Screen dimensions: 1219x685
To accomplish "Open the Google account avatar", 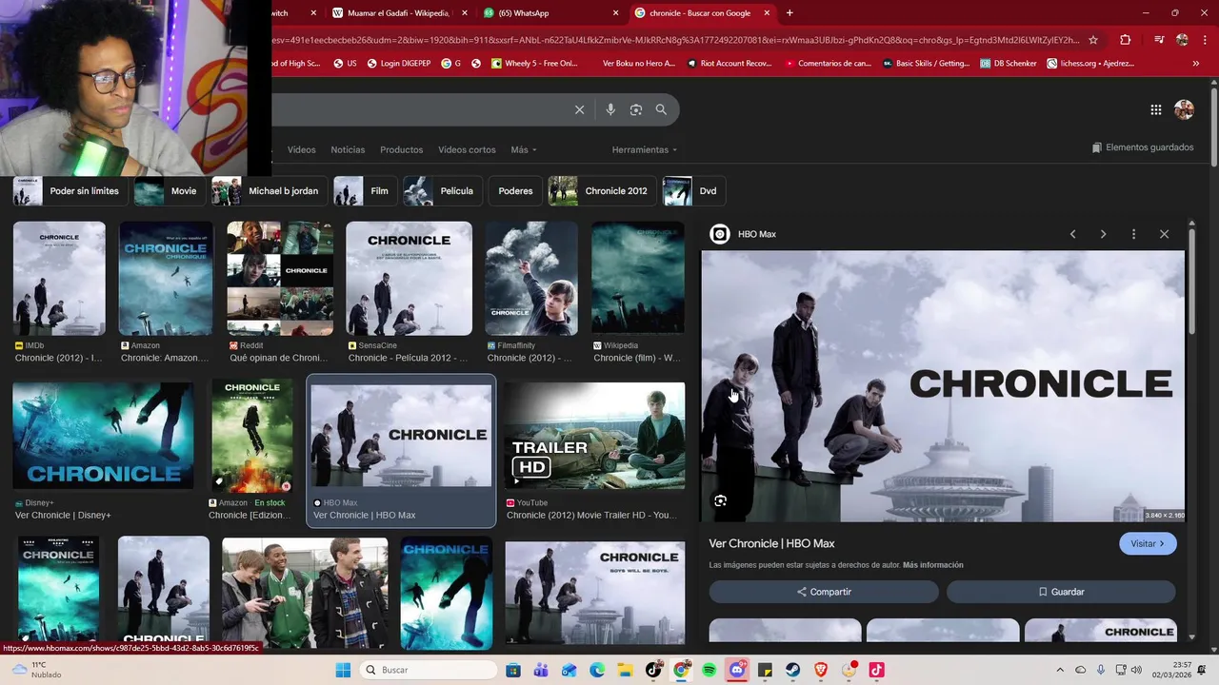I will pyautogui.click(x=1184, y=109).
